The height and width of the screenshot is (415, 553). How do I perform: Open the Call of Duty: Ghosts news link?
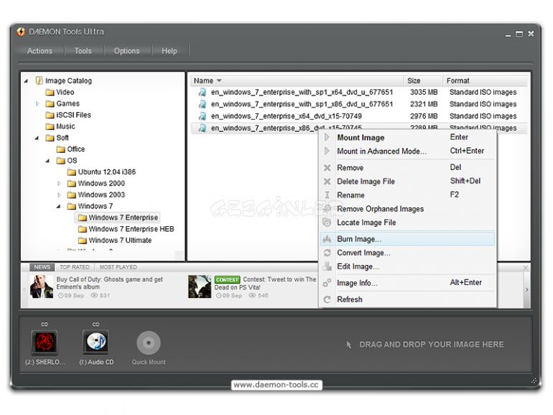(110, 283)
